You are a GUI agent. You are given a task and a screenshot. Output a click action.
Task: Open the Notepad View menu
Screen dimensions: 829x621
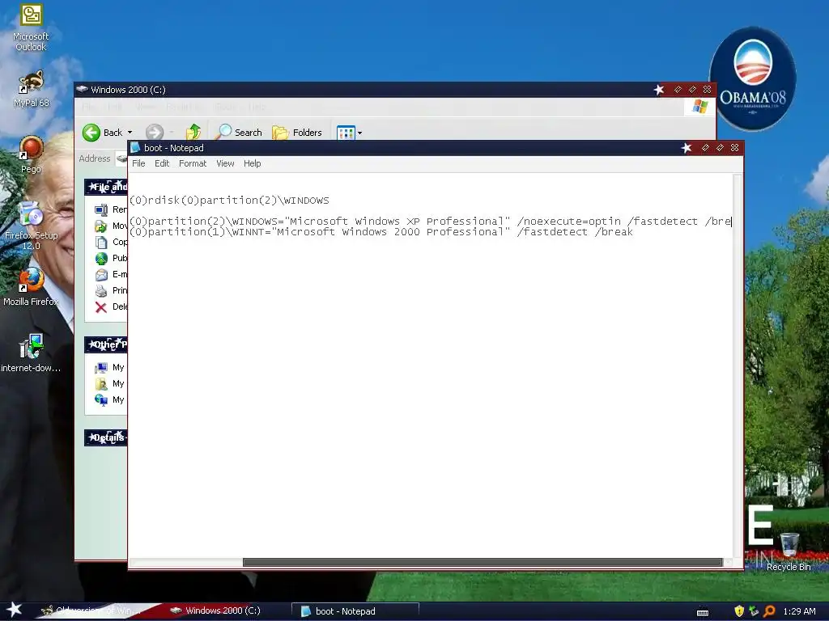[x=225, y=163]
